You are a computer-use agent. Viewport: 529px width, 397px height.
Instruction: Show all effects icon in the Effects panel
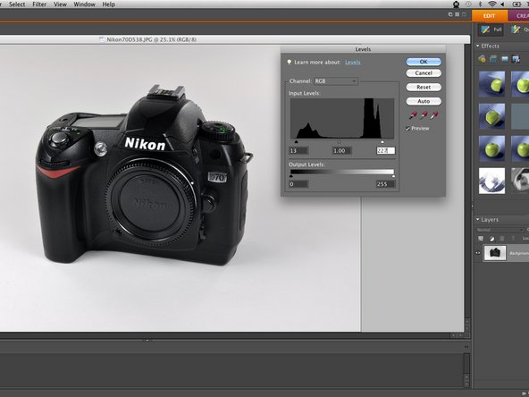tap(516, 59)
